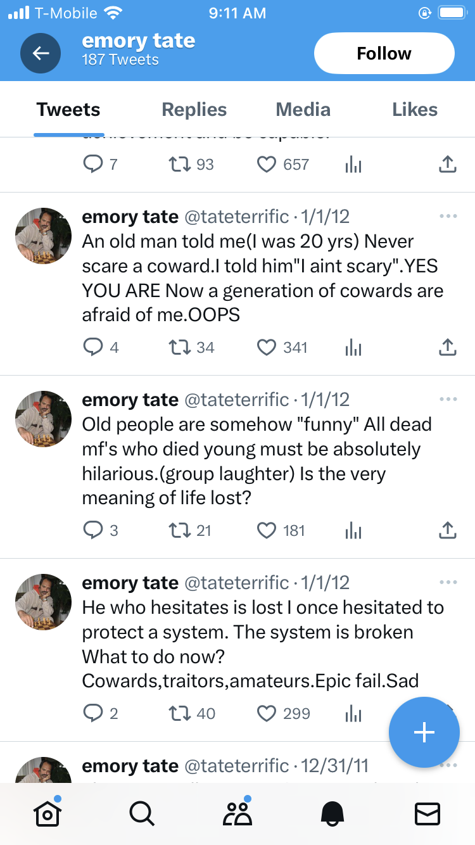Go to the Home timeline
Screen dimensions: 475x845
[47, 813]
